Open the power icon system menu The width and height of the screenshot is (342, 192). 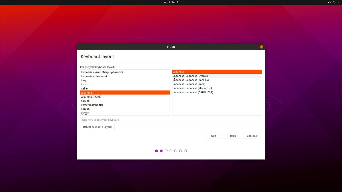pyautogui.click(x=334, y=2)
